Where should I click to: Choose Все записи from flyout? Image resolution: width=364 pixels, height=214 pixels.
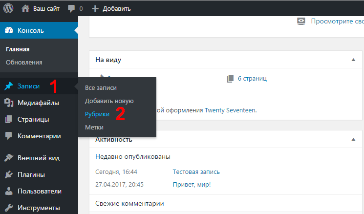101,88
